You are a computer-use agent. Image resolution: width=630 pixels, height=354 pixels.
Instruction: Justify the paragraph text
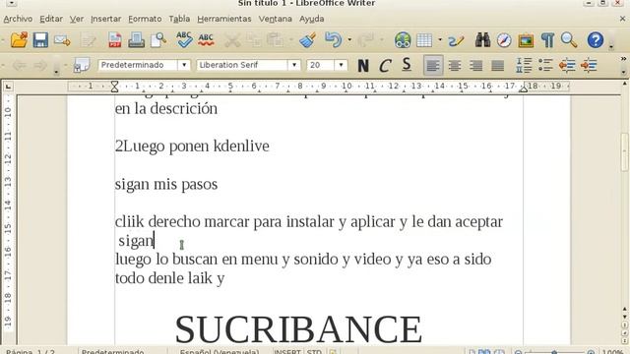pyautogui.click(x=498, y=65)
